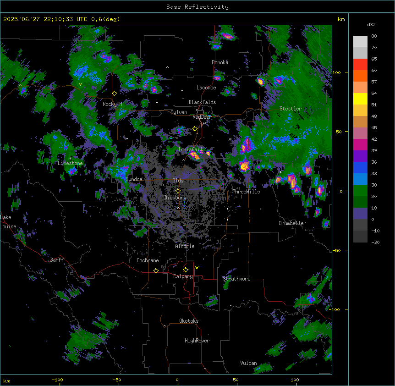Click the Limestone label on the map
The width and height of the screenshot is (395, 386).
tap(70, 163)
